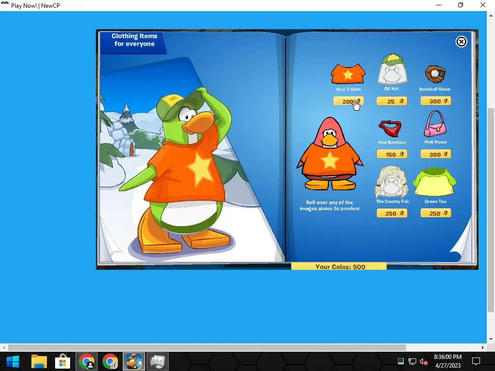Click the 'Pink Purse' label
Image resolution: width=495 pixels, height=371 pixels.
pos(436,142)
